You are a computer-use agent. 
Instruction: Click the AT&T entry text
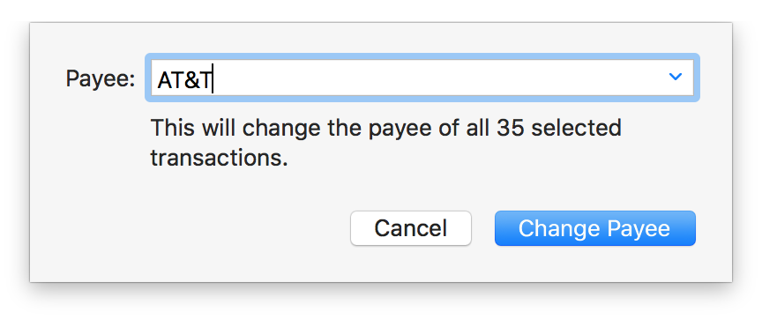coord(184,80)
